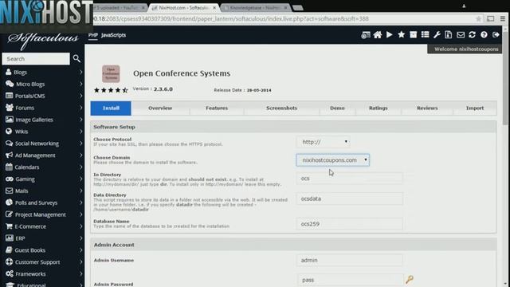Open settings wrench icon
The height and width of the screenshot is (287, 510).
[x=437, y=35]
